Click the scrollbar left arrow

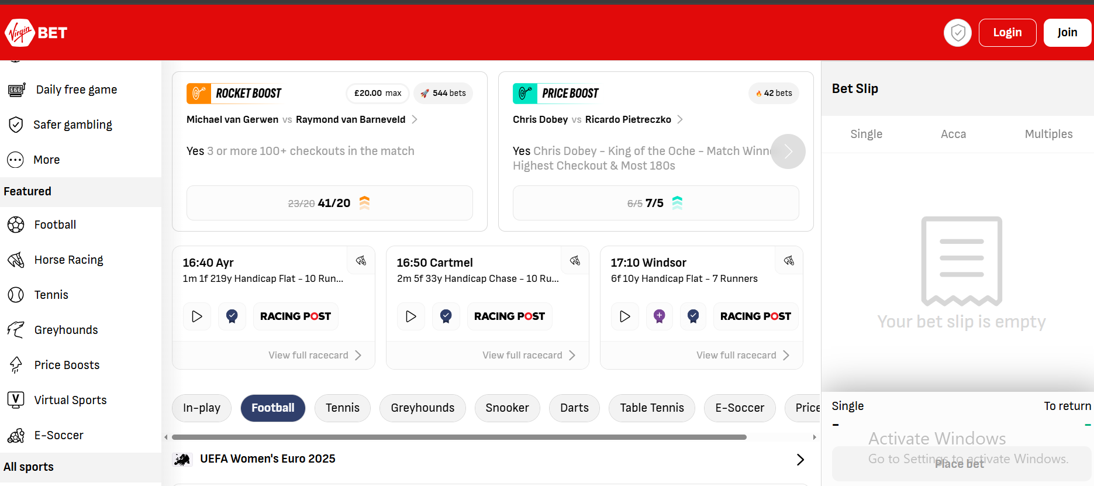[x=166, y=437]
